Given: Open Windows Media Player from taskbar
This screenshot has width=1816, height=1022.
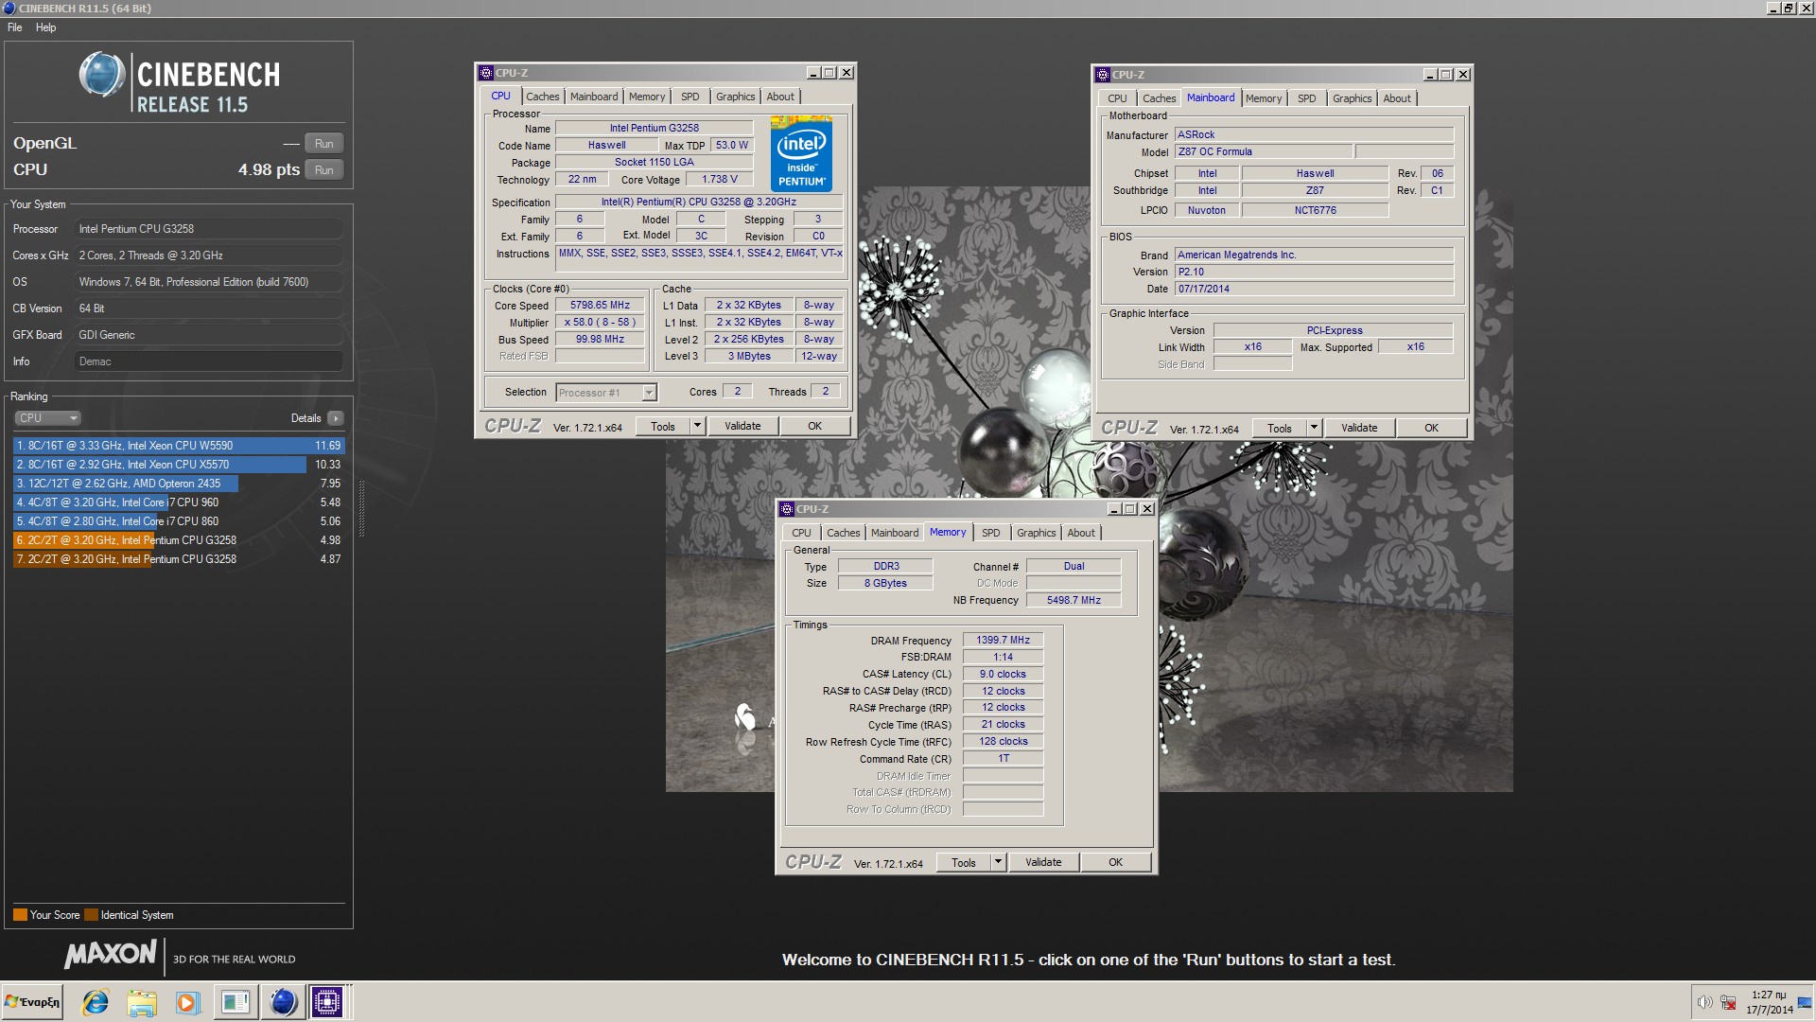Looking at the screenshot, I should [187, 1002].
